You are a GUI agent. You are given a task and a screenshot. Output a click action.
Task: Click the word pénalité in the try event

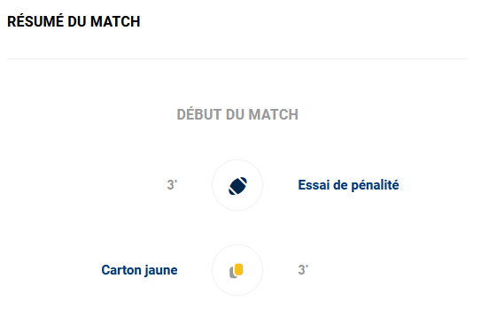[x=376, y=185]
